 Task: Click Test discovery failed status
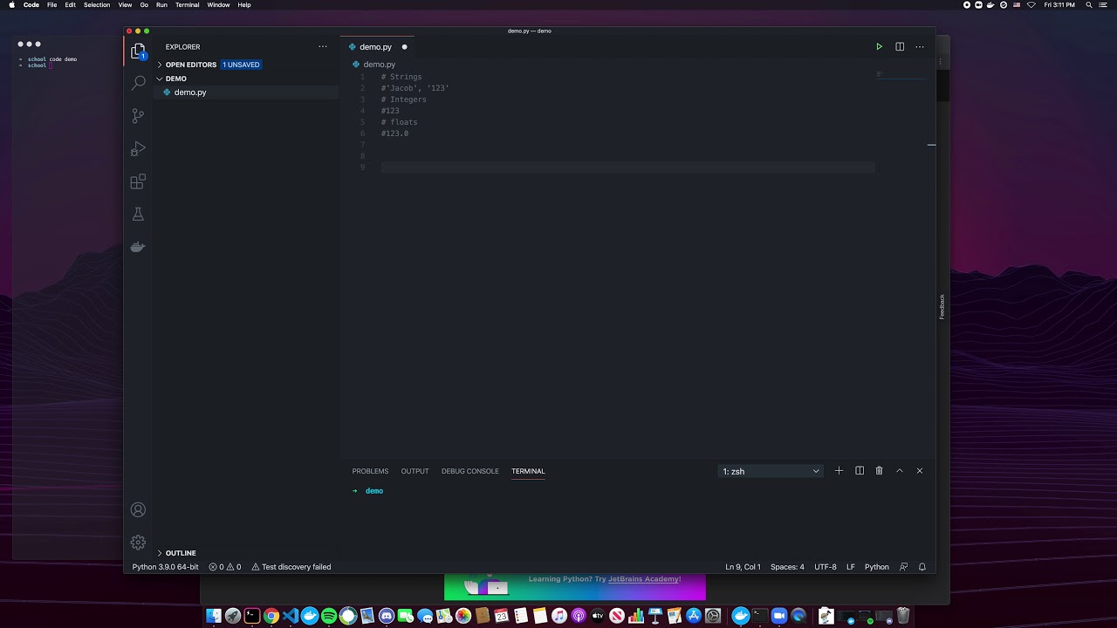point(291,567)
